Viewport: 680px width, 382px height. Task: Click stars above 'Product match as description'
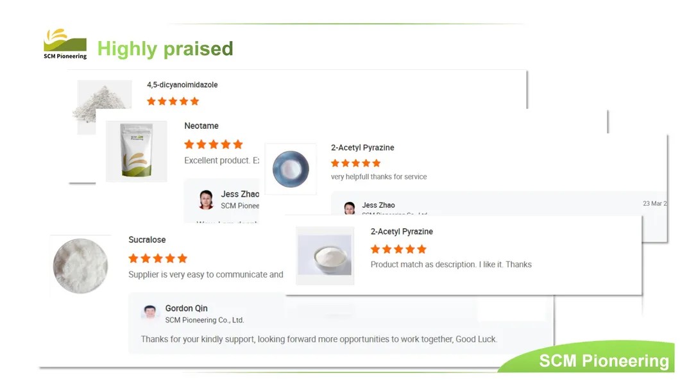coord(398,249)
